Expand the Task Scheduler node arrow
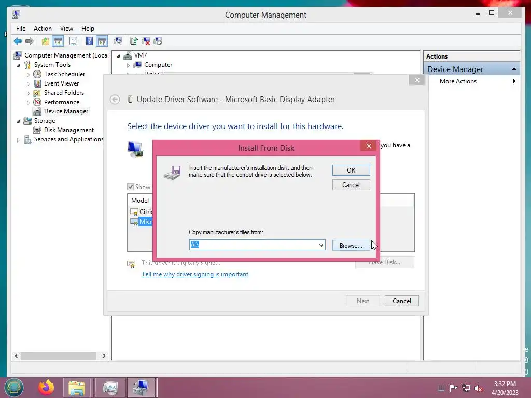Viewport: 531px width, 398px height. [x=28, y=75]
